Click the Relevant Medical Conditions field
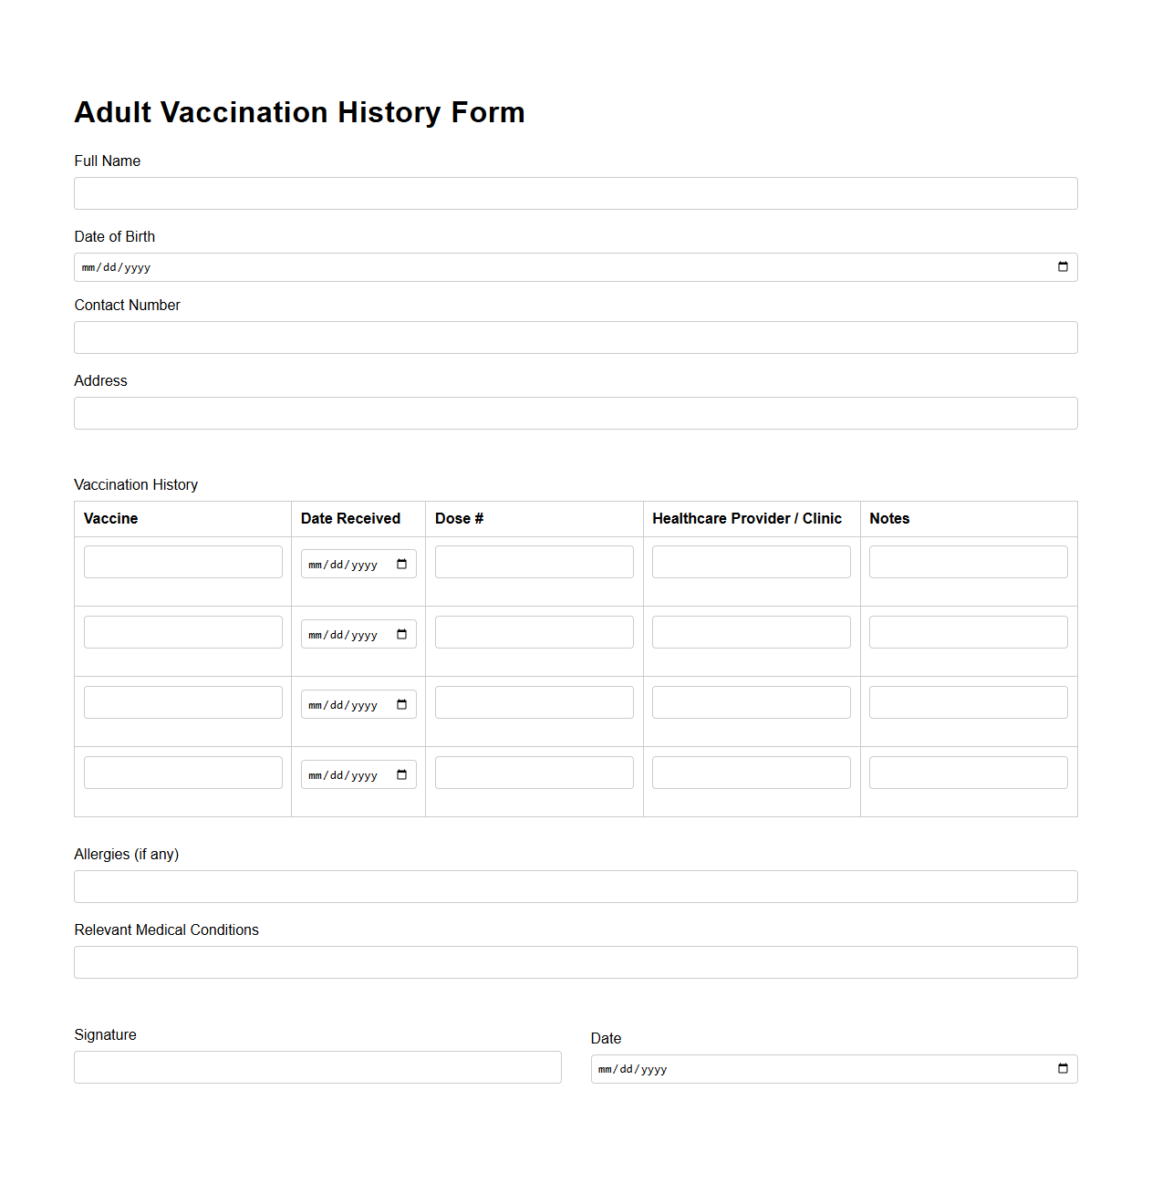 575,961
